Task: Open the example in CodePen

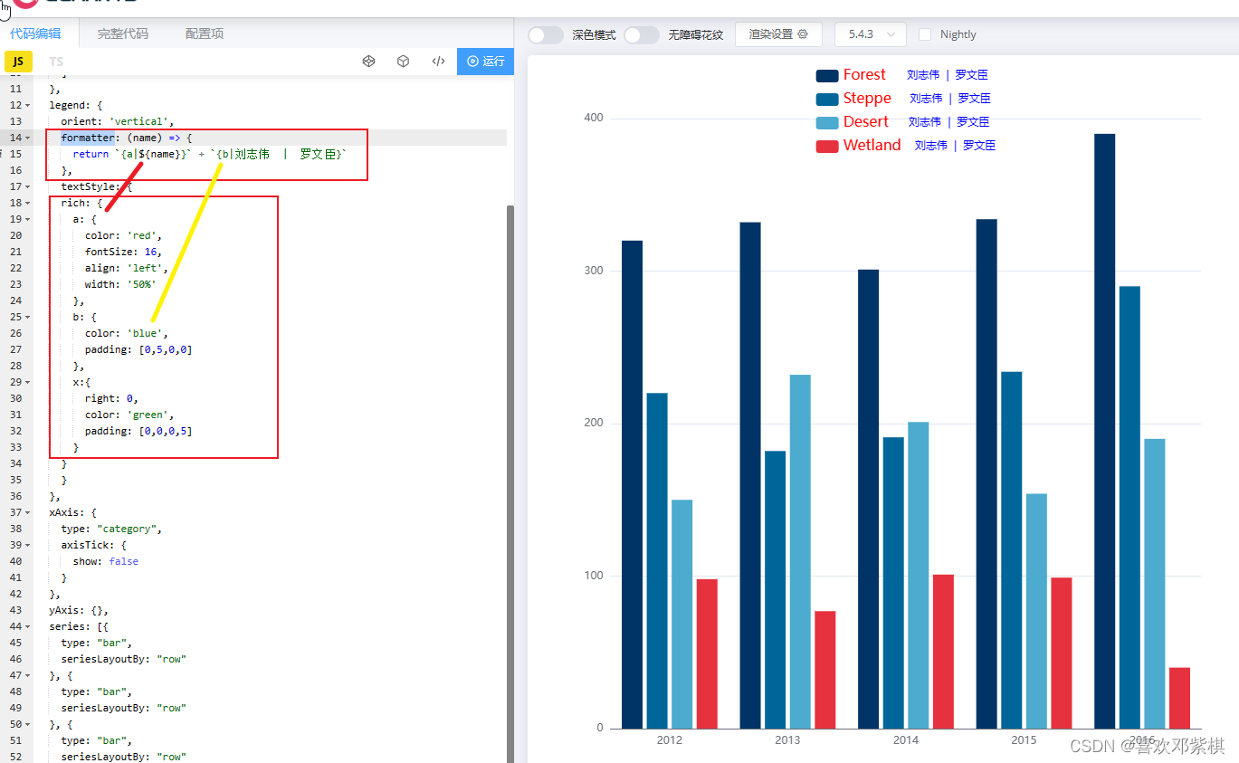Action: (x=368, y=61)
